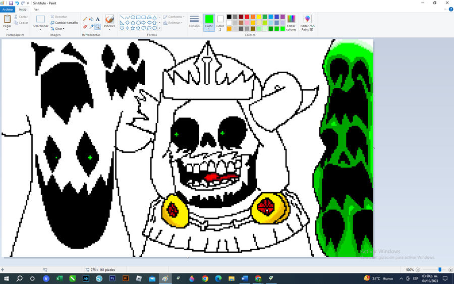Viewport: 454px width, 284px height.
Task: Open the notification center icon
Action: pyautogui.click(x=445, y=278)
